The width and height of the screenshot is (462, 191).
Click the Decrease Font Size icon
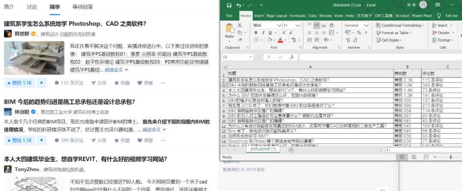coord(291,33)
